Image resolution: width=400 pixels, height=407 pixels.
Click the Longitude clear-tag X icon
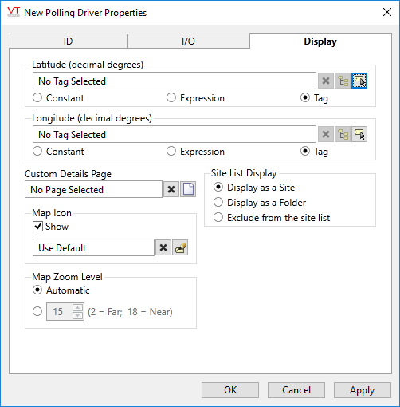click(326, 134)
